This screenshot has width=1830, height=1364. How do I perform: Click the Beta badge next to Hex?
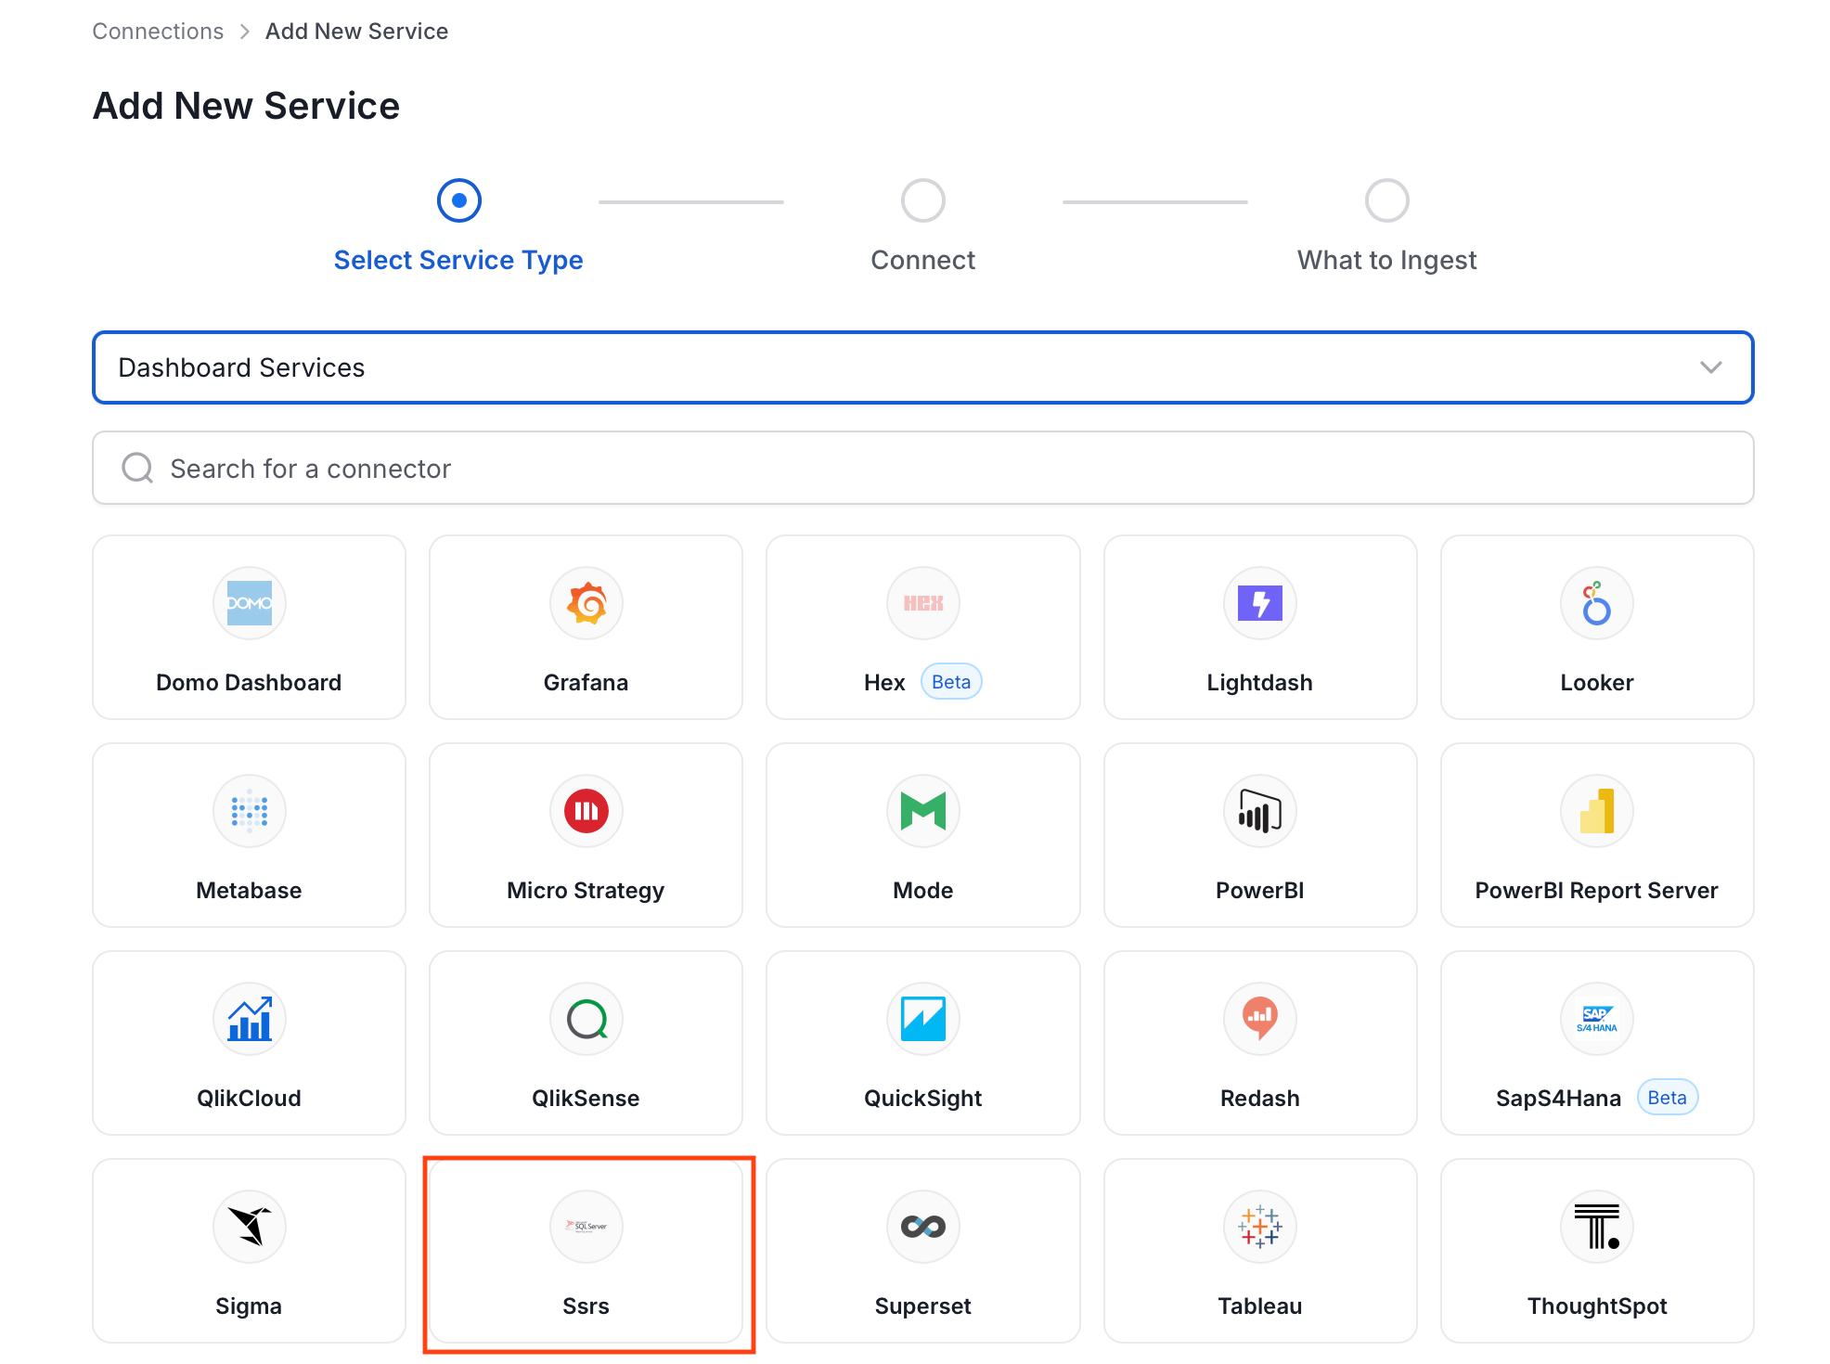pos(951,682)
